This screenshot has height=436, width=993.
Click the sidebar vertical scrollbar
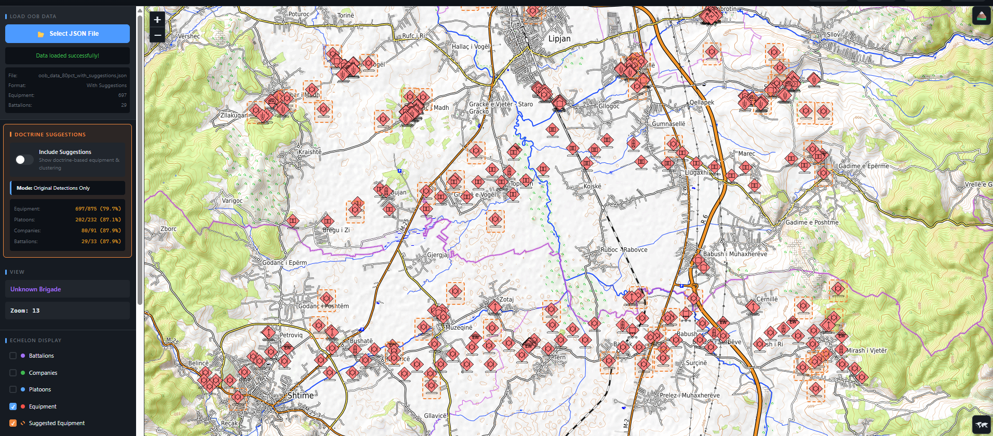pyautogui.click(x=140, y=156)
